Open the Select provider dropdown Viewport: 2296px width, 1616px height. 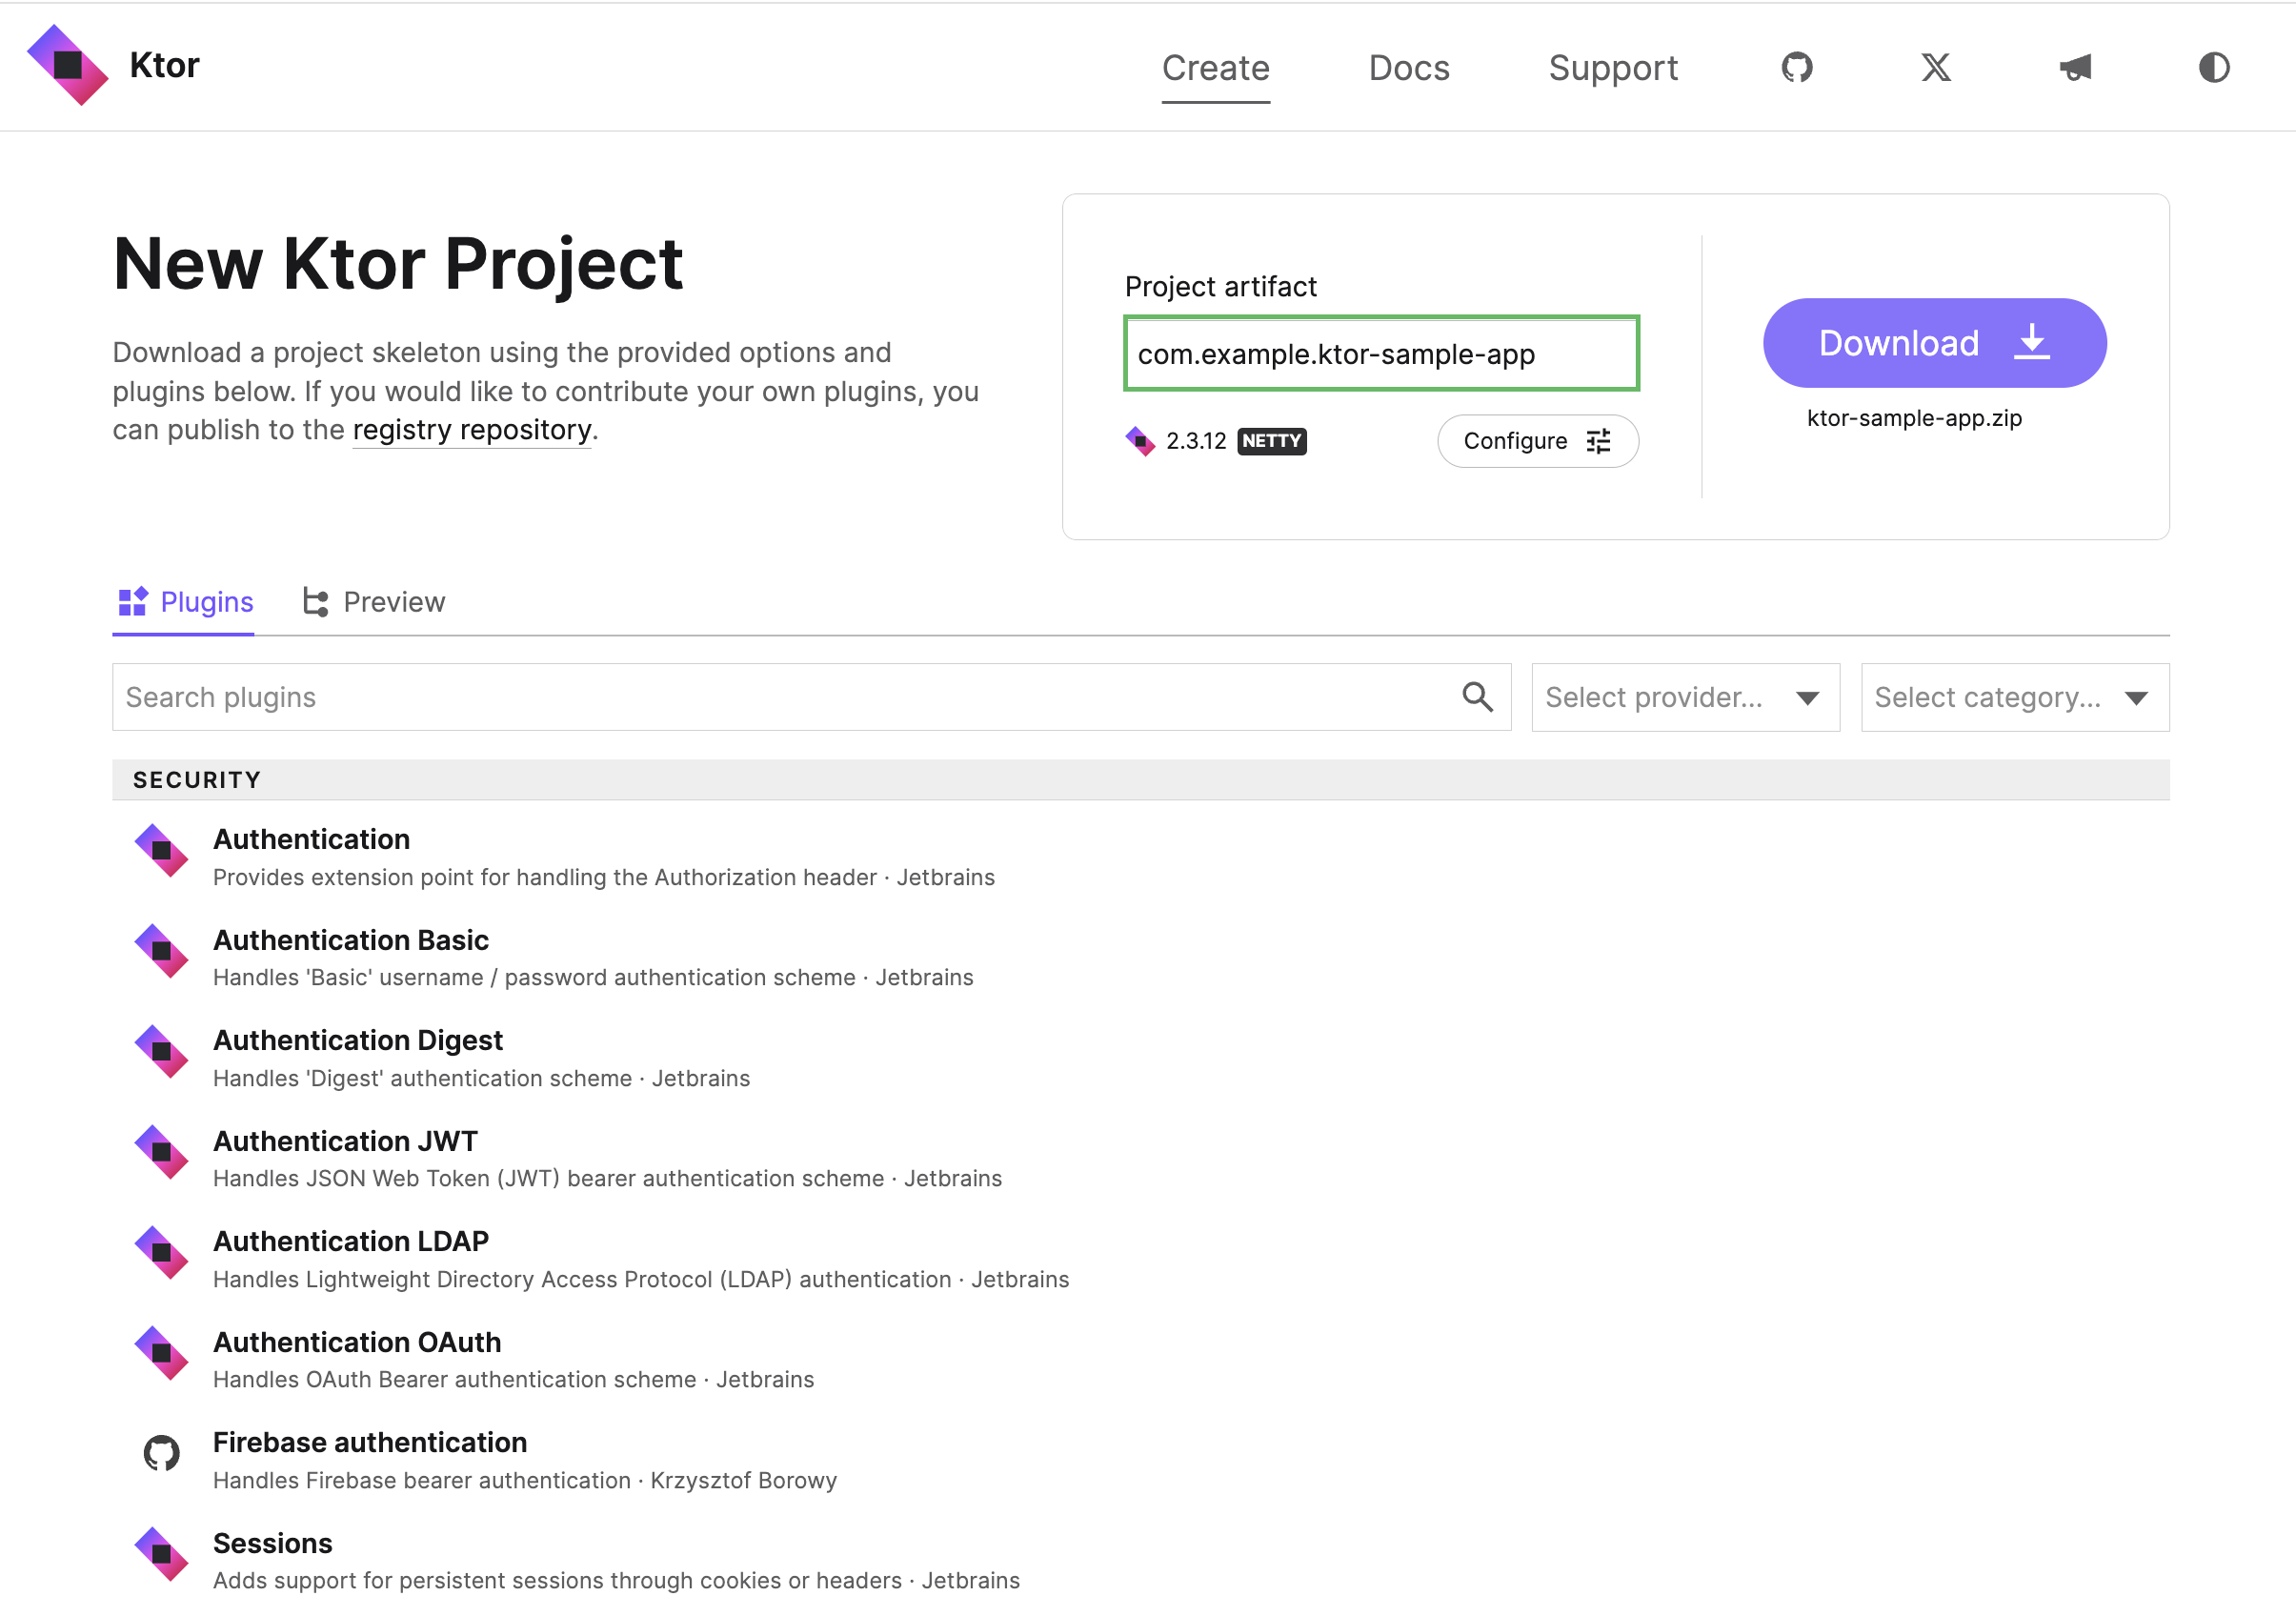[x=1685, y=697]
